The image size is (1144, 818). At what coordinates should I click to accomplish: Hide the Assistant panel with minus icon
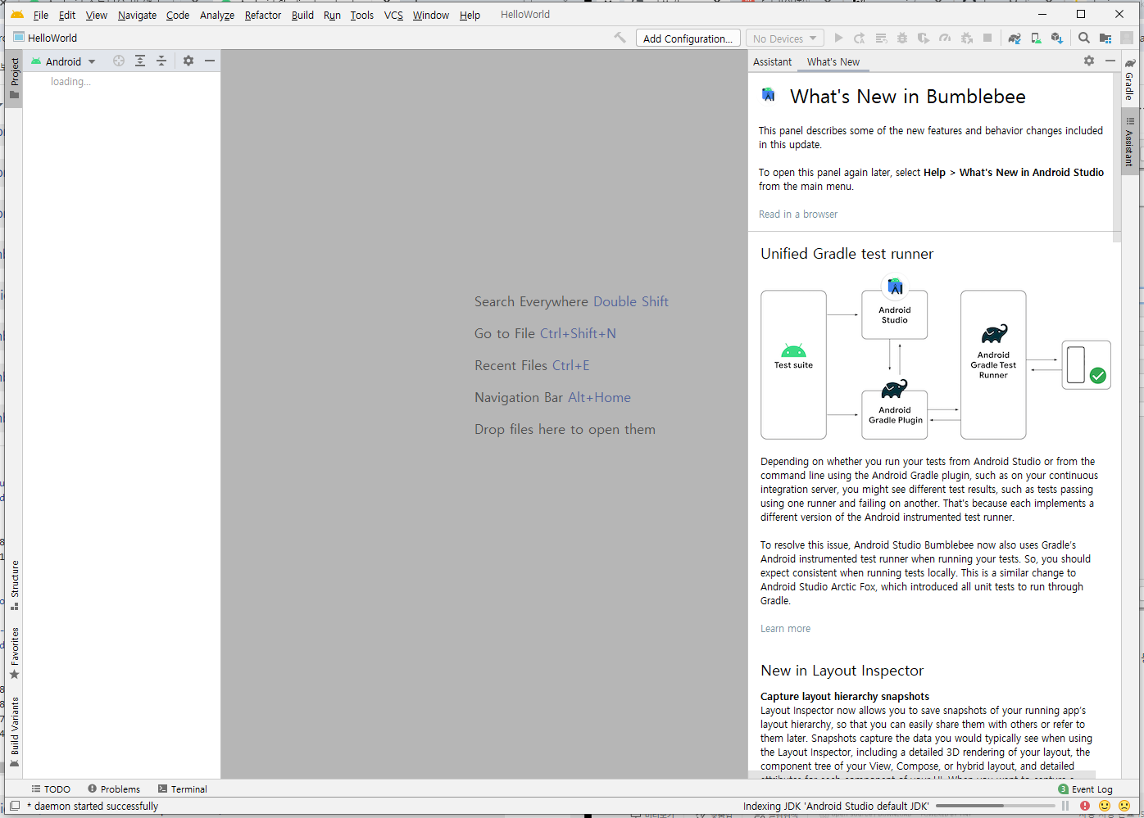pos(1110,61)
